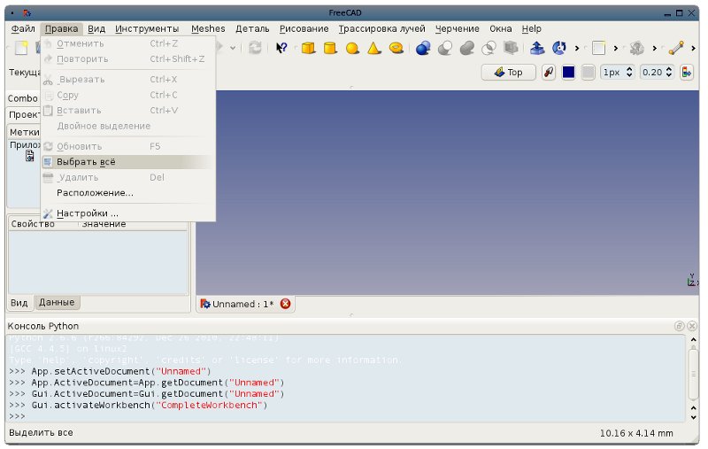Expand the drawing toolbar overflow chevron

coord(615,48)
